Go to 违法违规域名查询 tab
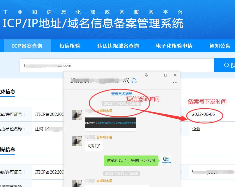 [x=118, y=46]
